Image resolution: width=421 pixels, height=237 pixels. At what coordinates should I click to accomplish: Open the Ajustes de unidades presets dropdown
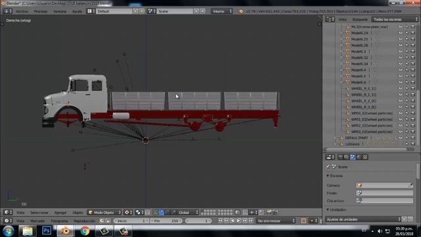[x=363, y=219]
